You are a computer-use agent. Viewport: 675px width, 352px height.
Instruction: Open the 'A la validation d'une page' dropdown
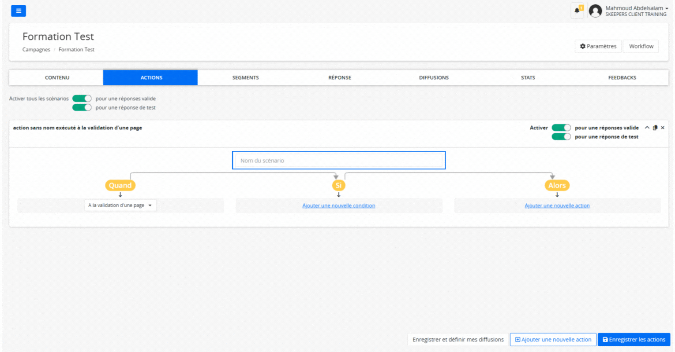point(120,205)
